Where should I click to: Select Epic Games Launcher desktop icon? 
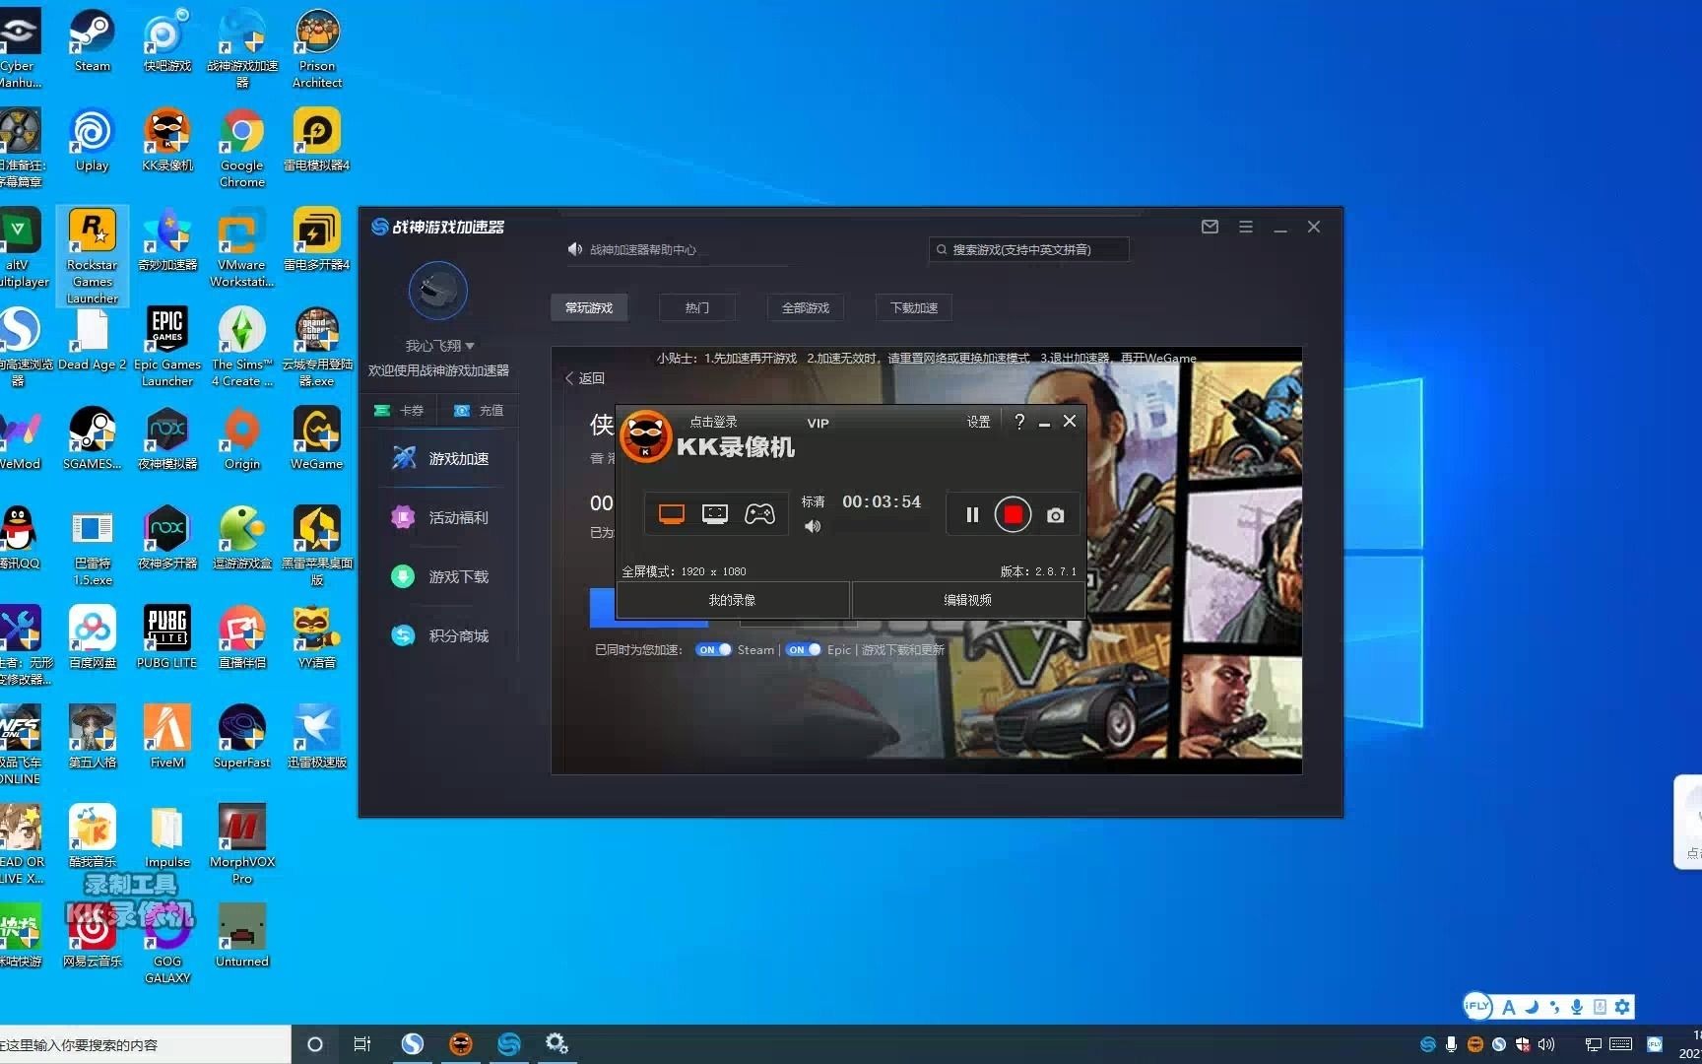(x=167, y=347)
